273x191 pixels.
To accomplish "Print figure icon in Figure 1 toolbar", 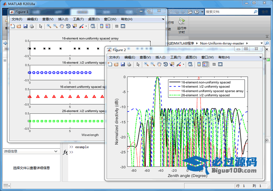I will click(x=32, y=26).
